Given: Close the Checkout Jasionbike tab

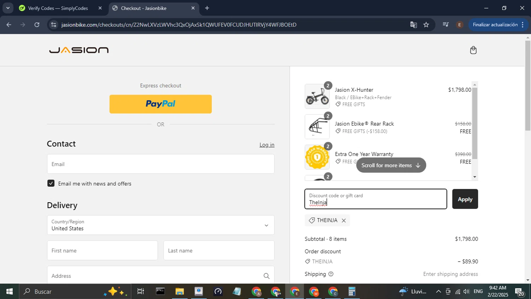Looking at the screenshot, I should tap(193, 8).
